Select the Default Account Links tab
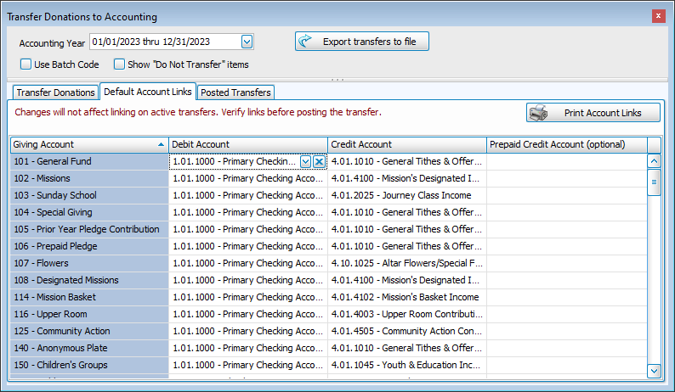 [147, 92]
